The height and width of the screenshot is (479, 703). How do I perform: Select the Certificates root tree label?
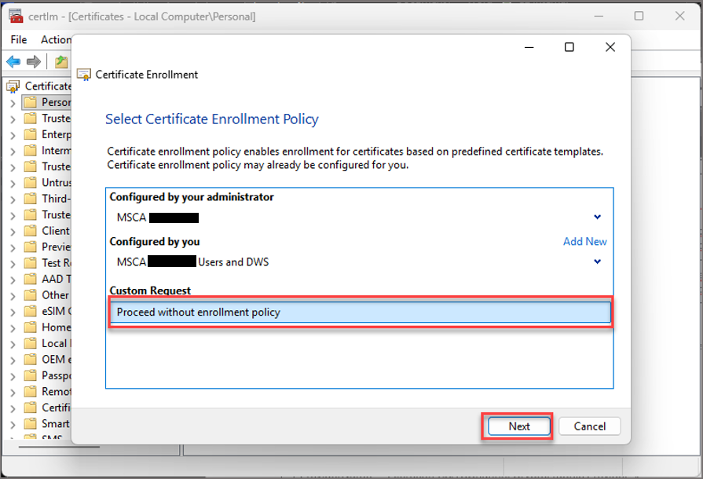pyautogui.click(x=48, y=86)
